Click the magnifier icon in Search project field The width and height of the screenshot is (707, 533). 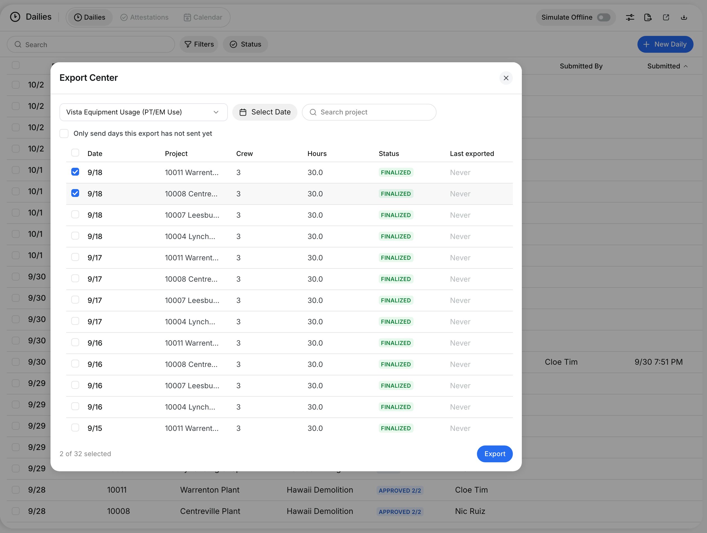pyautogui.click(x=313, y=112)
